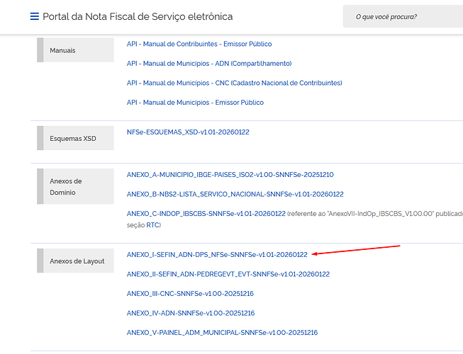
Task: Open ANEXO_V-PAINEL_ADM_MUNICIPAL link
Action: click(x=222, y=333)
